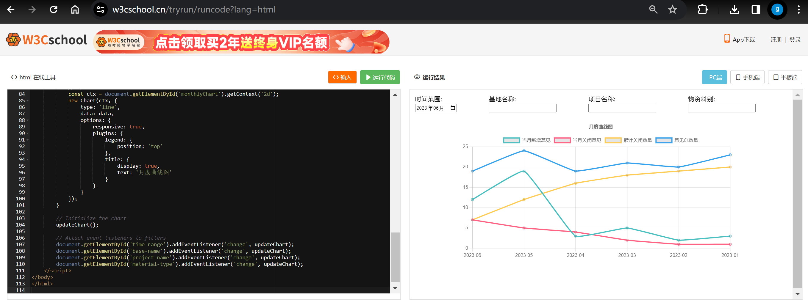The height and width of the screenshot is (308, 808).
Task: Click the x-axis label 2023-04
Action: pyautogui.click(x=575, y=255)
